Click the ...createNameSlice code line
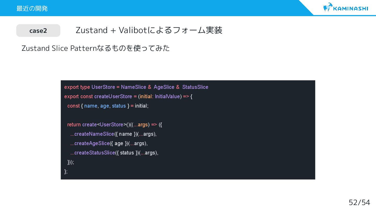This screenshot has height=211, width=376. [113, 134]
